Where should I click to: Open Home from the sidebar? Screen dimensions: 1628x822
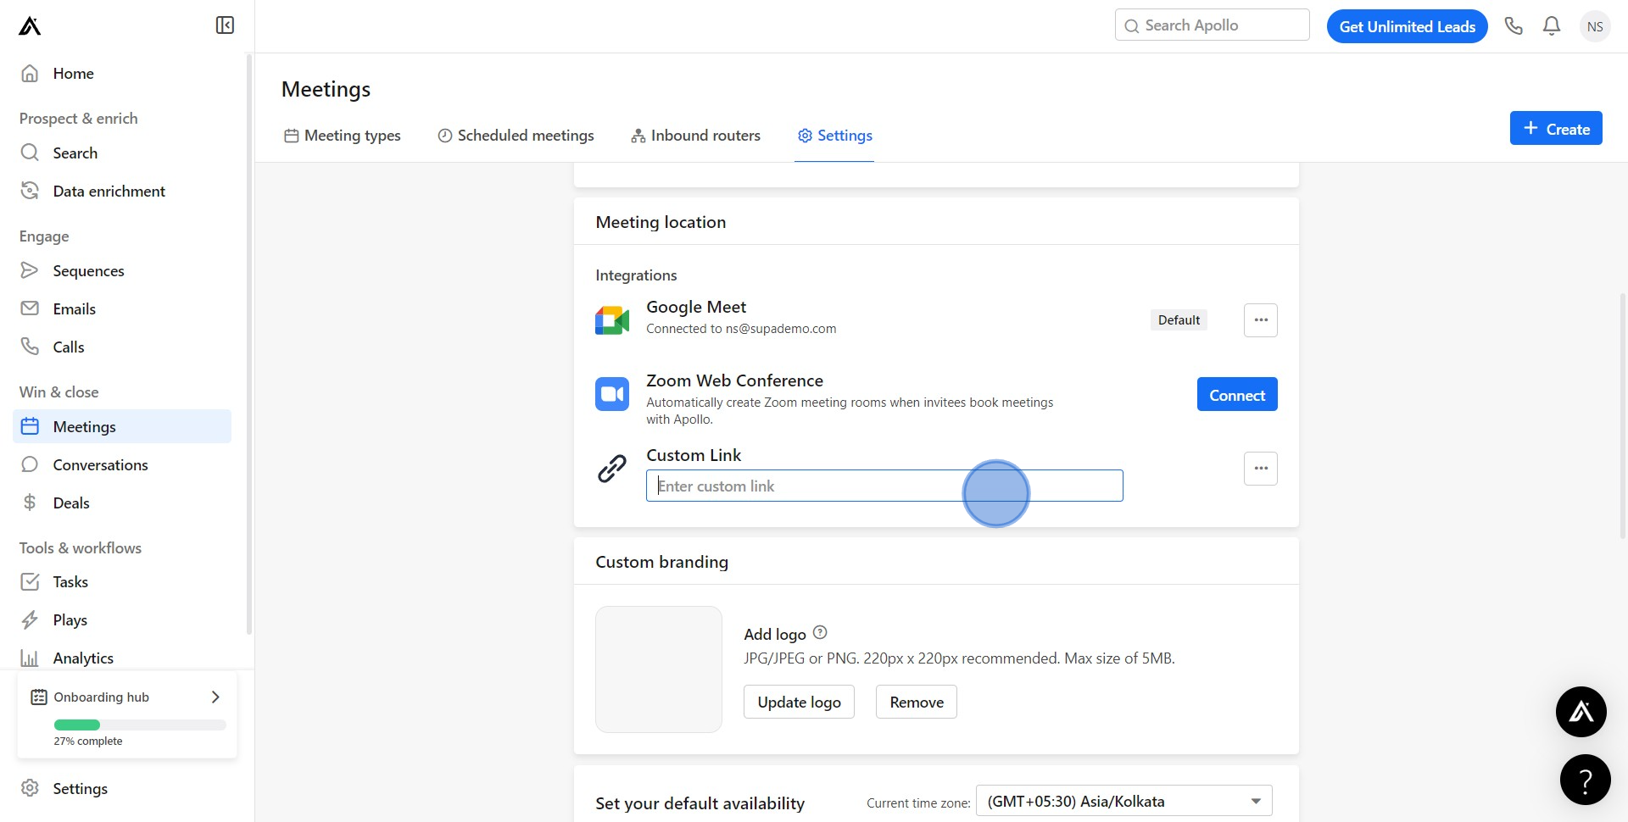point(122,74)
